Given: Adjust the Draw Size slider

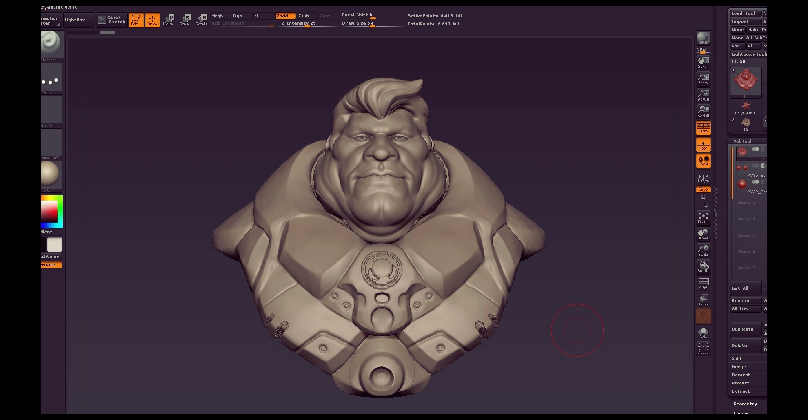Looking at the screenshot, I should tap(372, 23).
